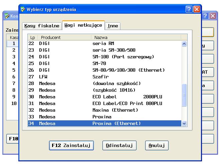The width and height of the screenshot is (219, 164).
Task: Switch to the Kasy fiskalne tab
Action: (42, 26)
